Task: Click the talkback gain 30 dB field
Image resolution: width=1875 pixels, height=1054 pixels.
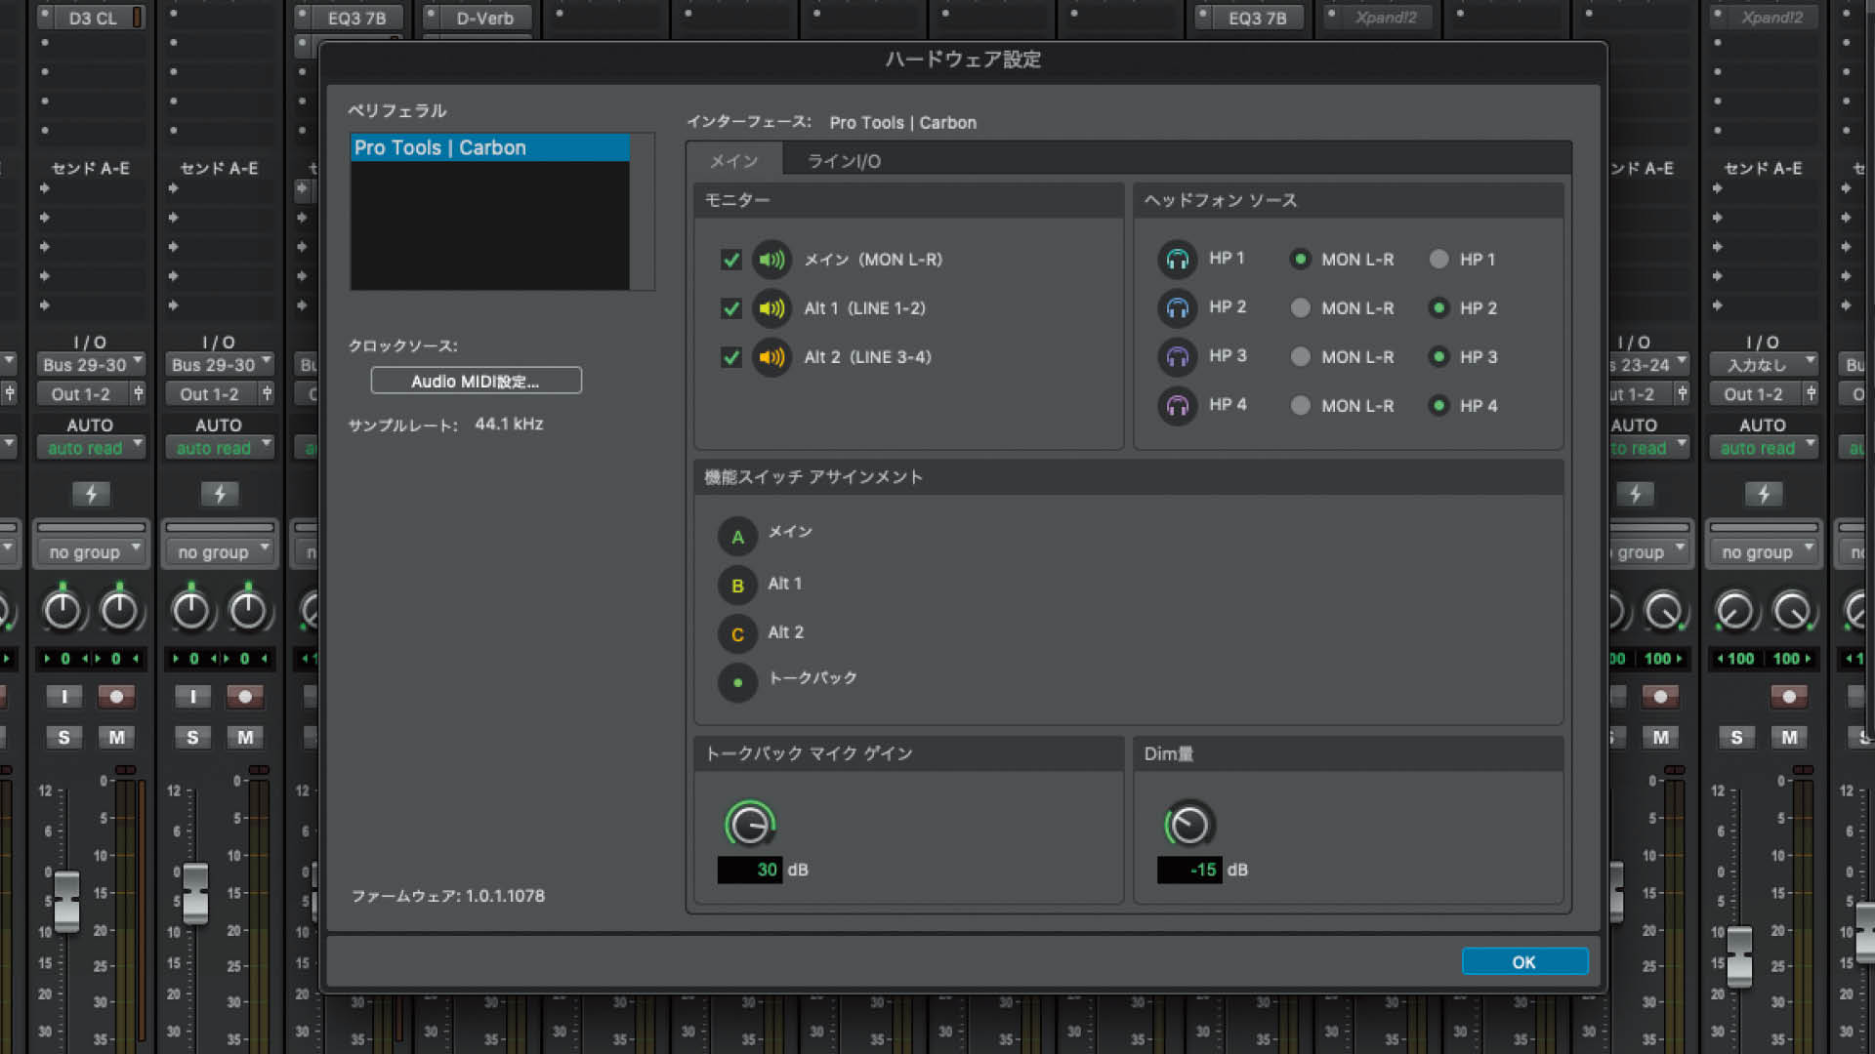Action: click(x=749, y=870)
